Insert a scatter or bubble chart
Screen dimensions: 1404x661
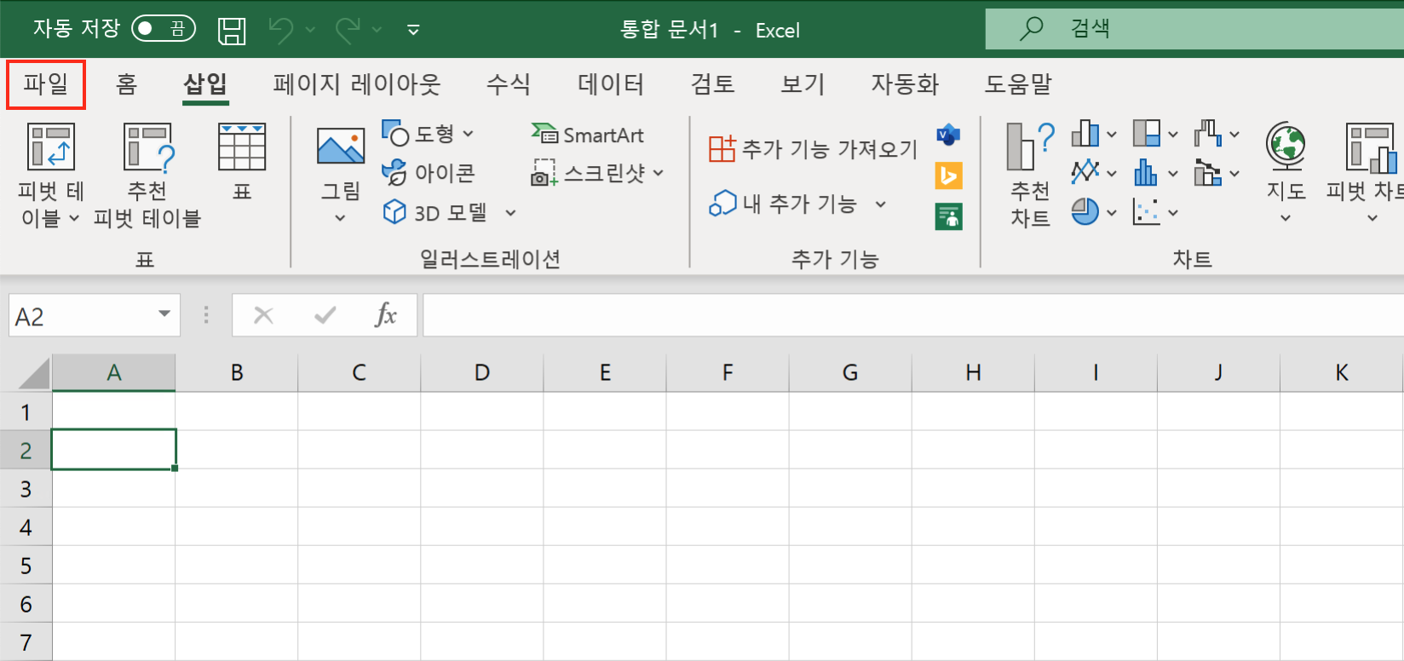[x=1147, y=211]
